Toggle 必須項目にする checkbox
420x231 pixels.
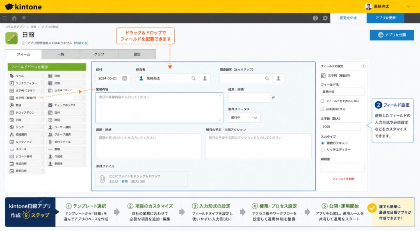click(322, 109)
